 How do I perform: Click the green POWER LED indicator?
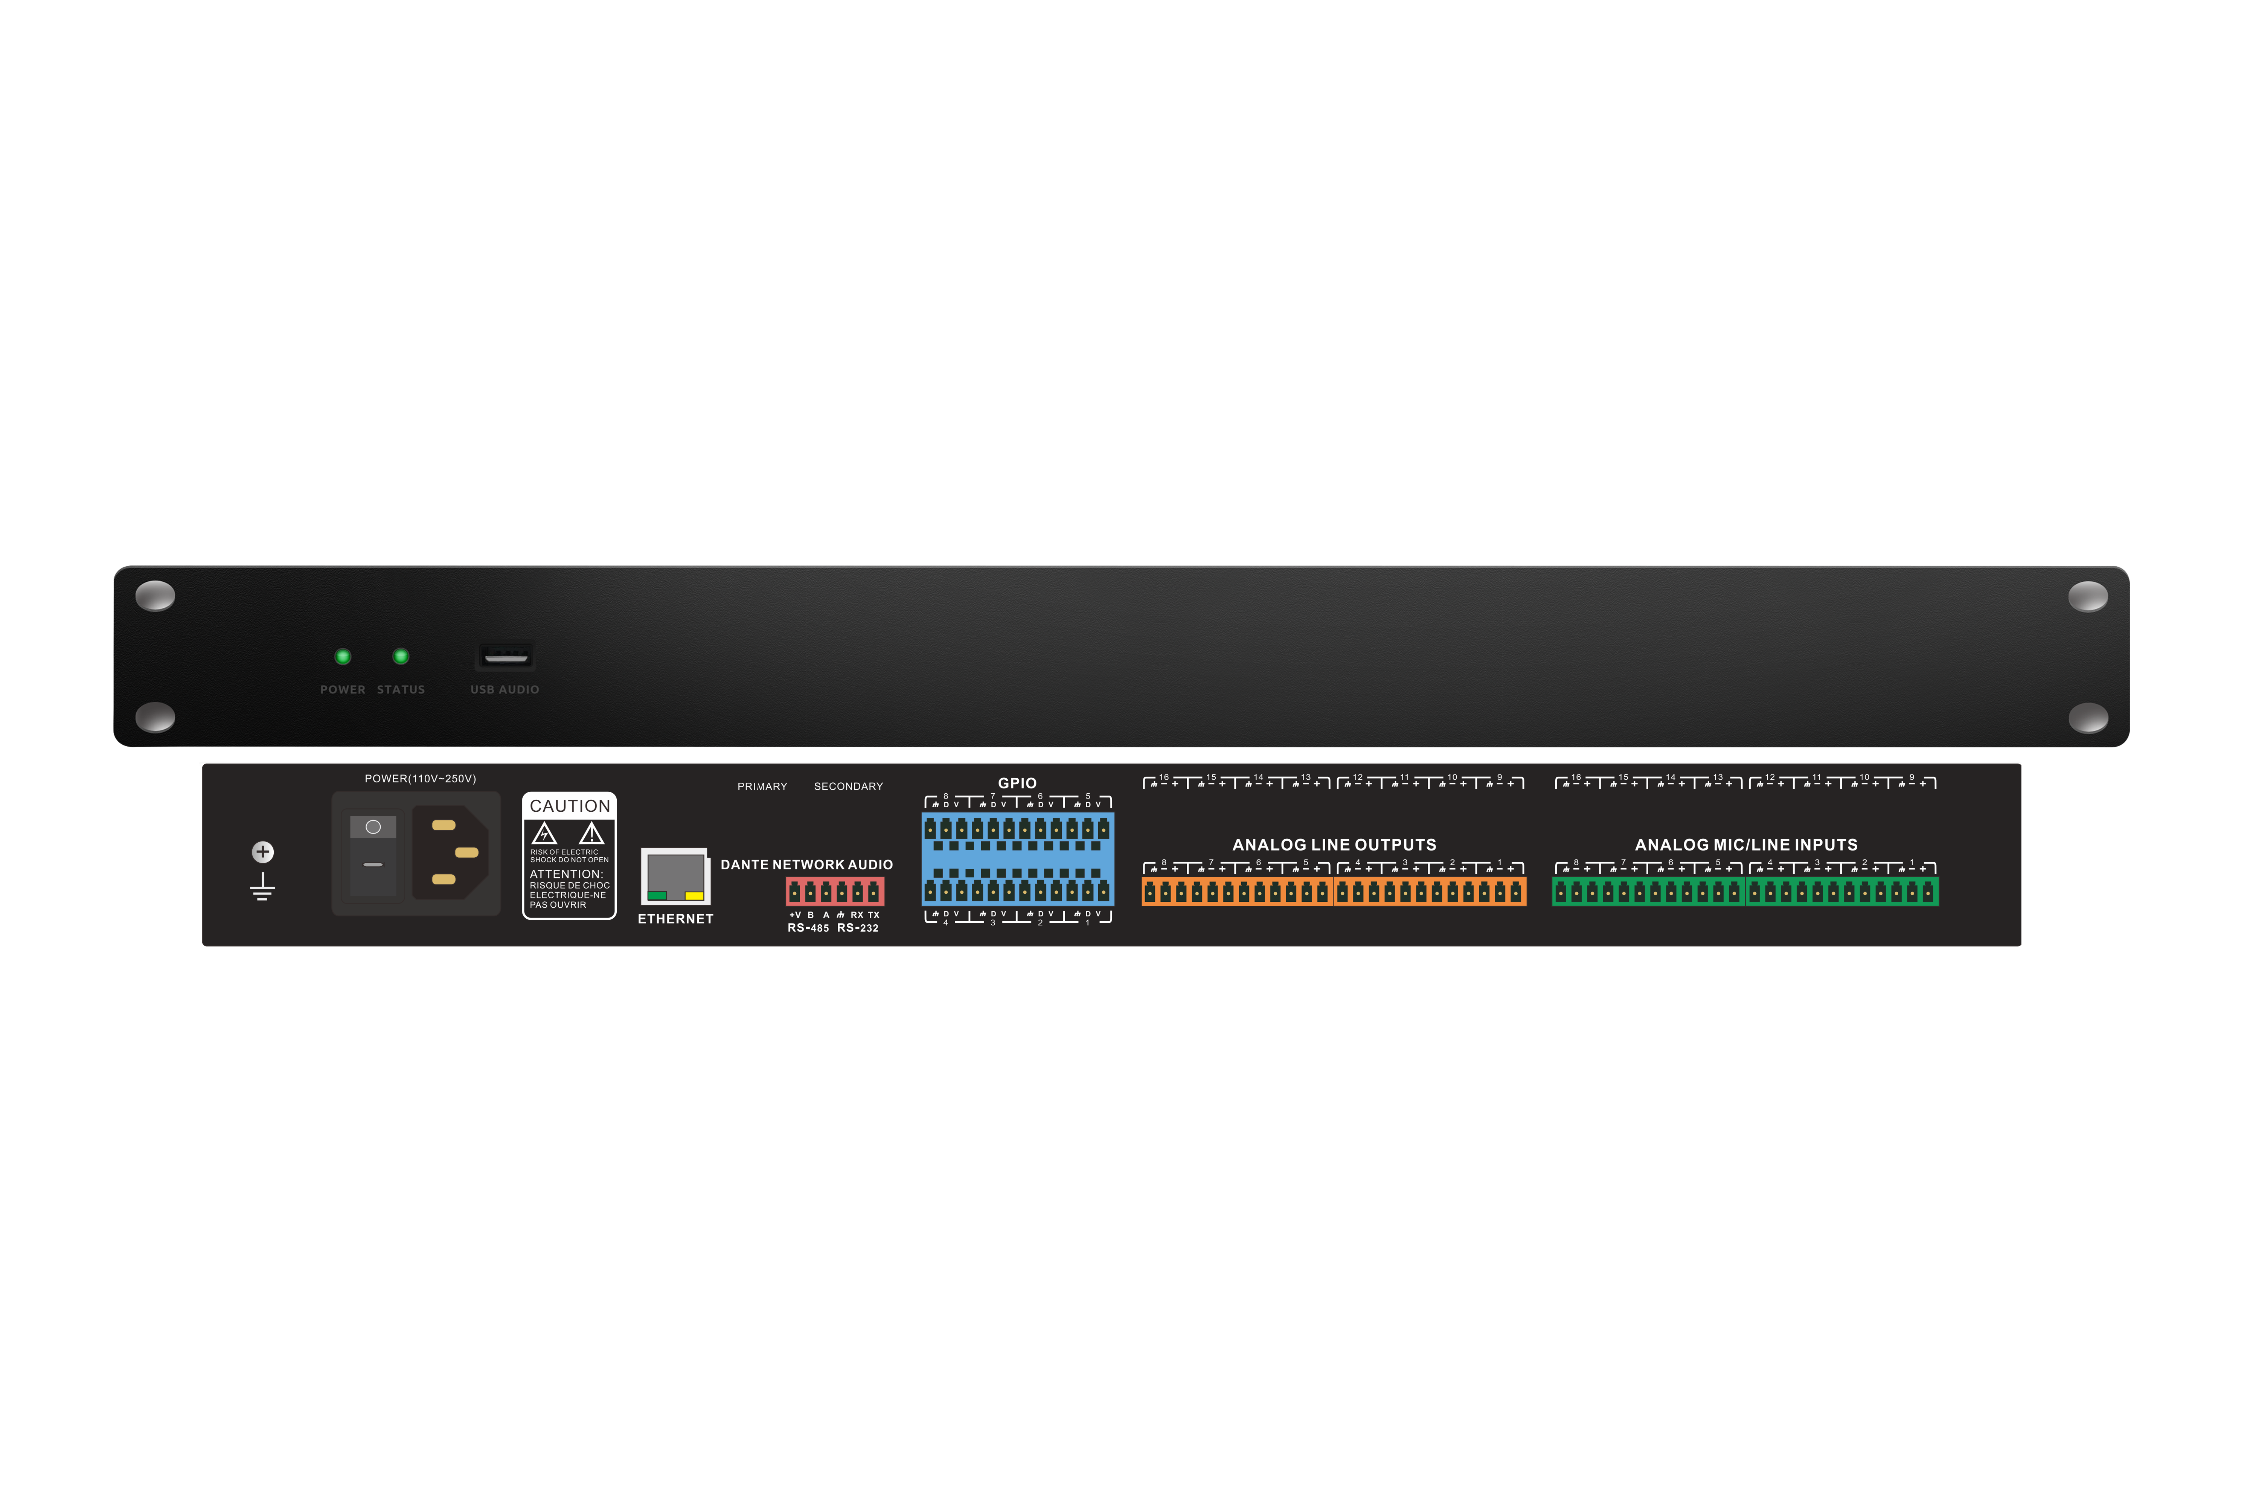343,657
